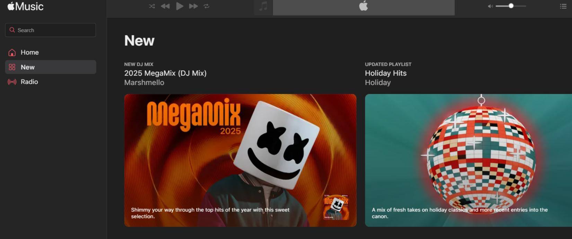Adjust the volume slider knob
572x239 pixels.
click(511, 6)
